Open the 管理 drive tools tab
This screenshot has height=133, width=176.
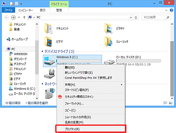(x=59, y=10)
